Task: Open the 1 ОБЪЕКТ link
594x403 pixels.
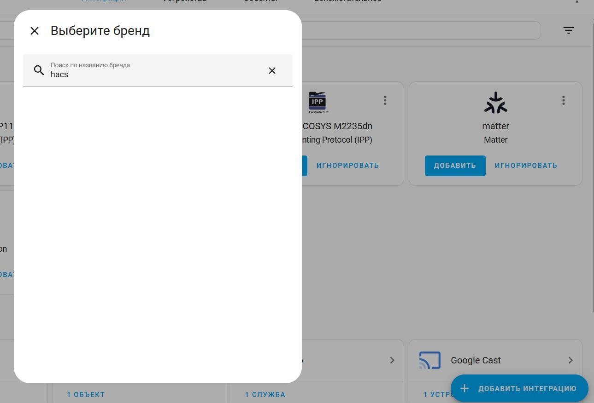Action: click(x=86, y=395)
